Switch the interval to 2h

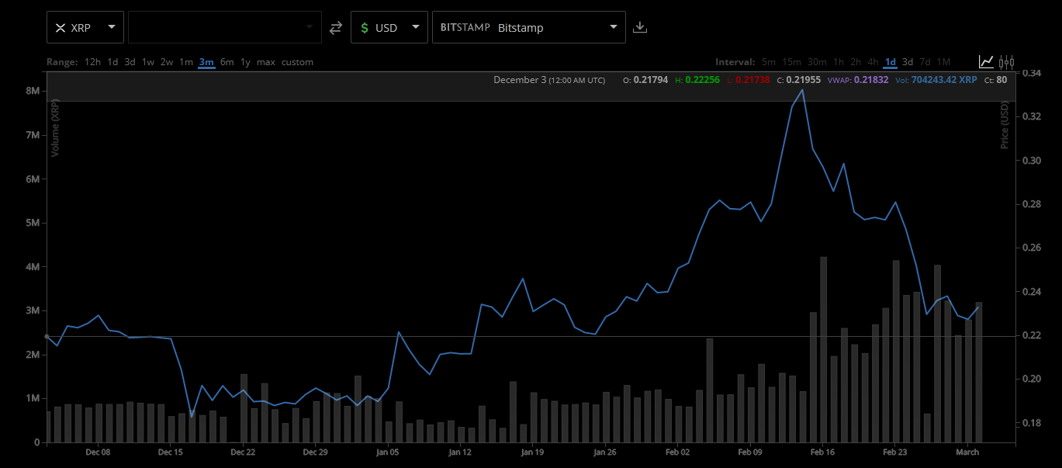pos(858,62)
